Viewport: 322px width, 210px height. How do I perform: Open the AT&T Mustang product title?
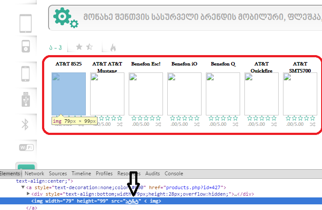[x=107, y=67]
